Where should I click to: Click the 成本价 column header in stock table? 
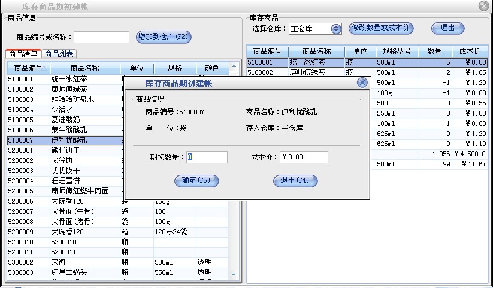(469, 51)
